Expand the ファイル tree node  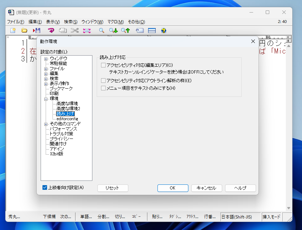[x=46, y=69]
